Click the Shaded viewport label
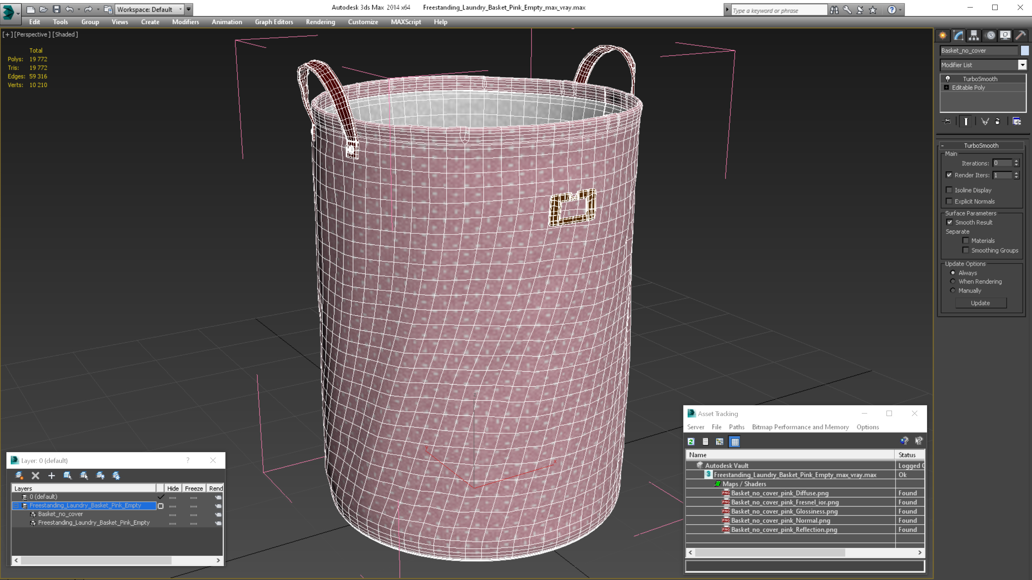Viewport: 1032px width, 580px height. point(65,34)
